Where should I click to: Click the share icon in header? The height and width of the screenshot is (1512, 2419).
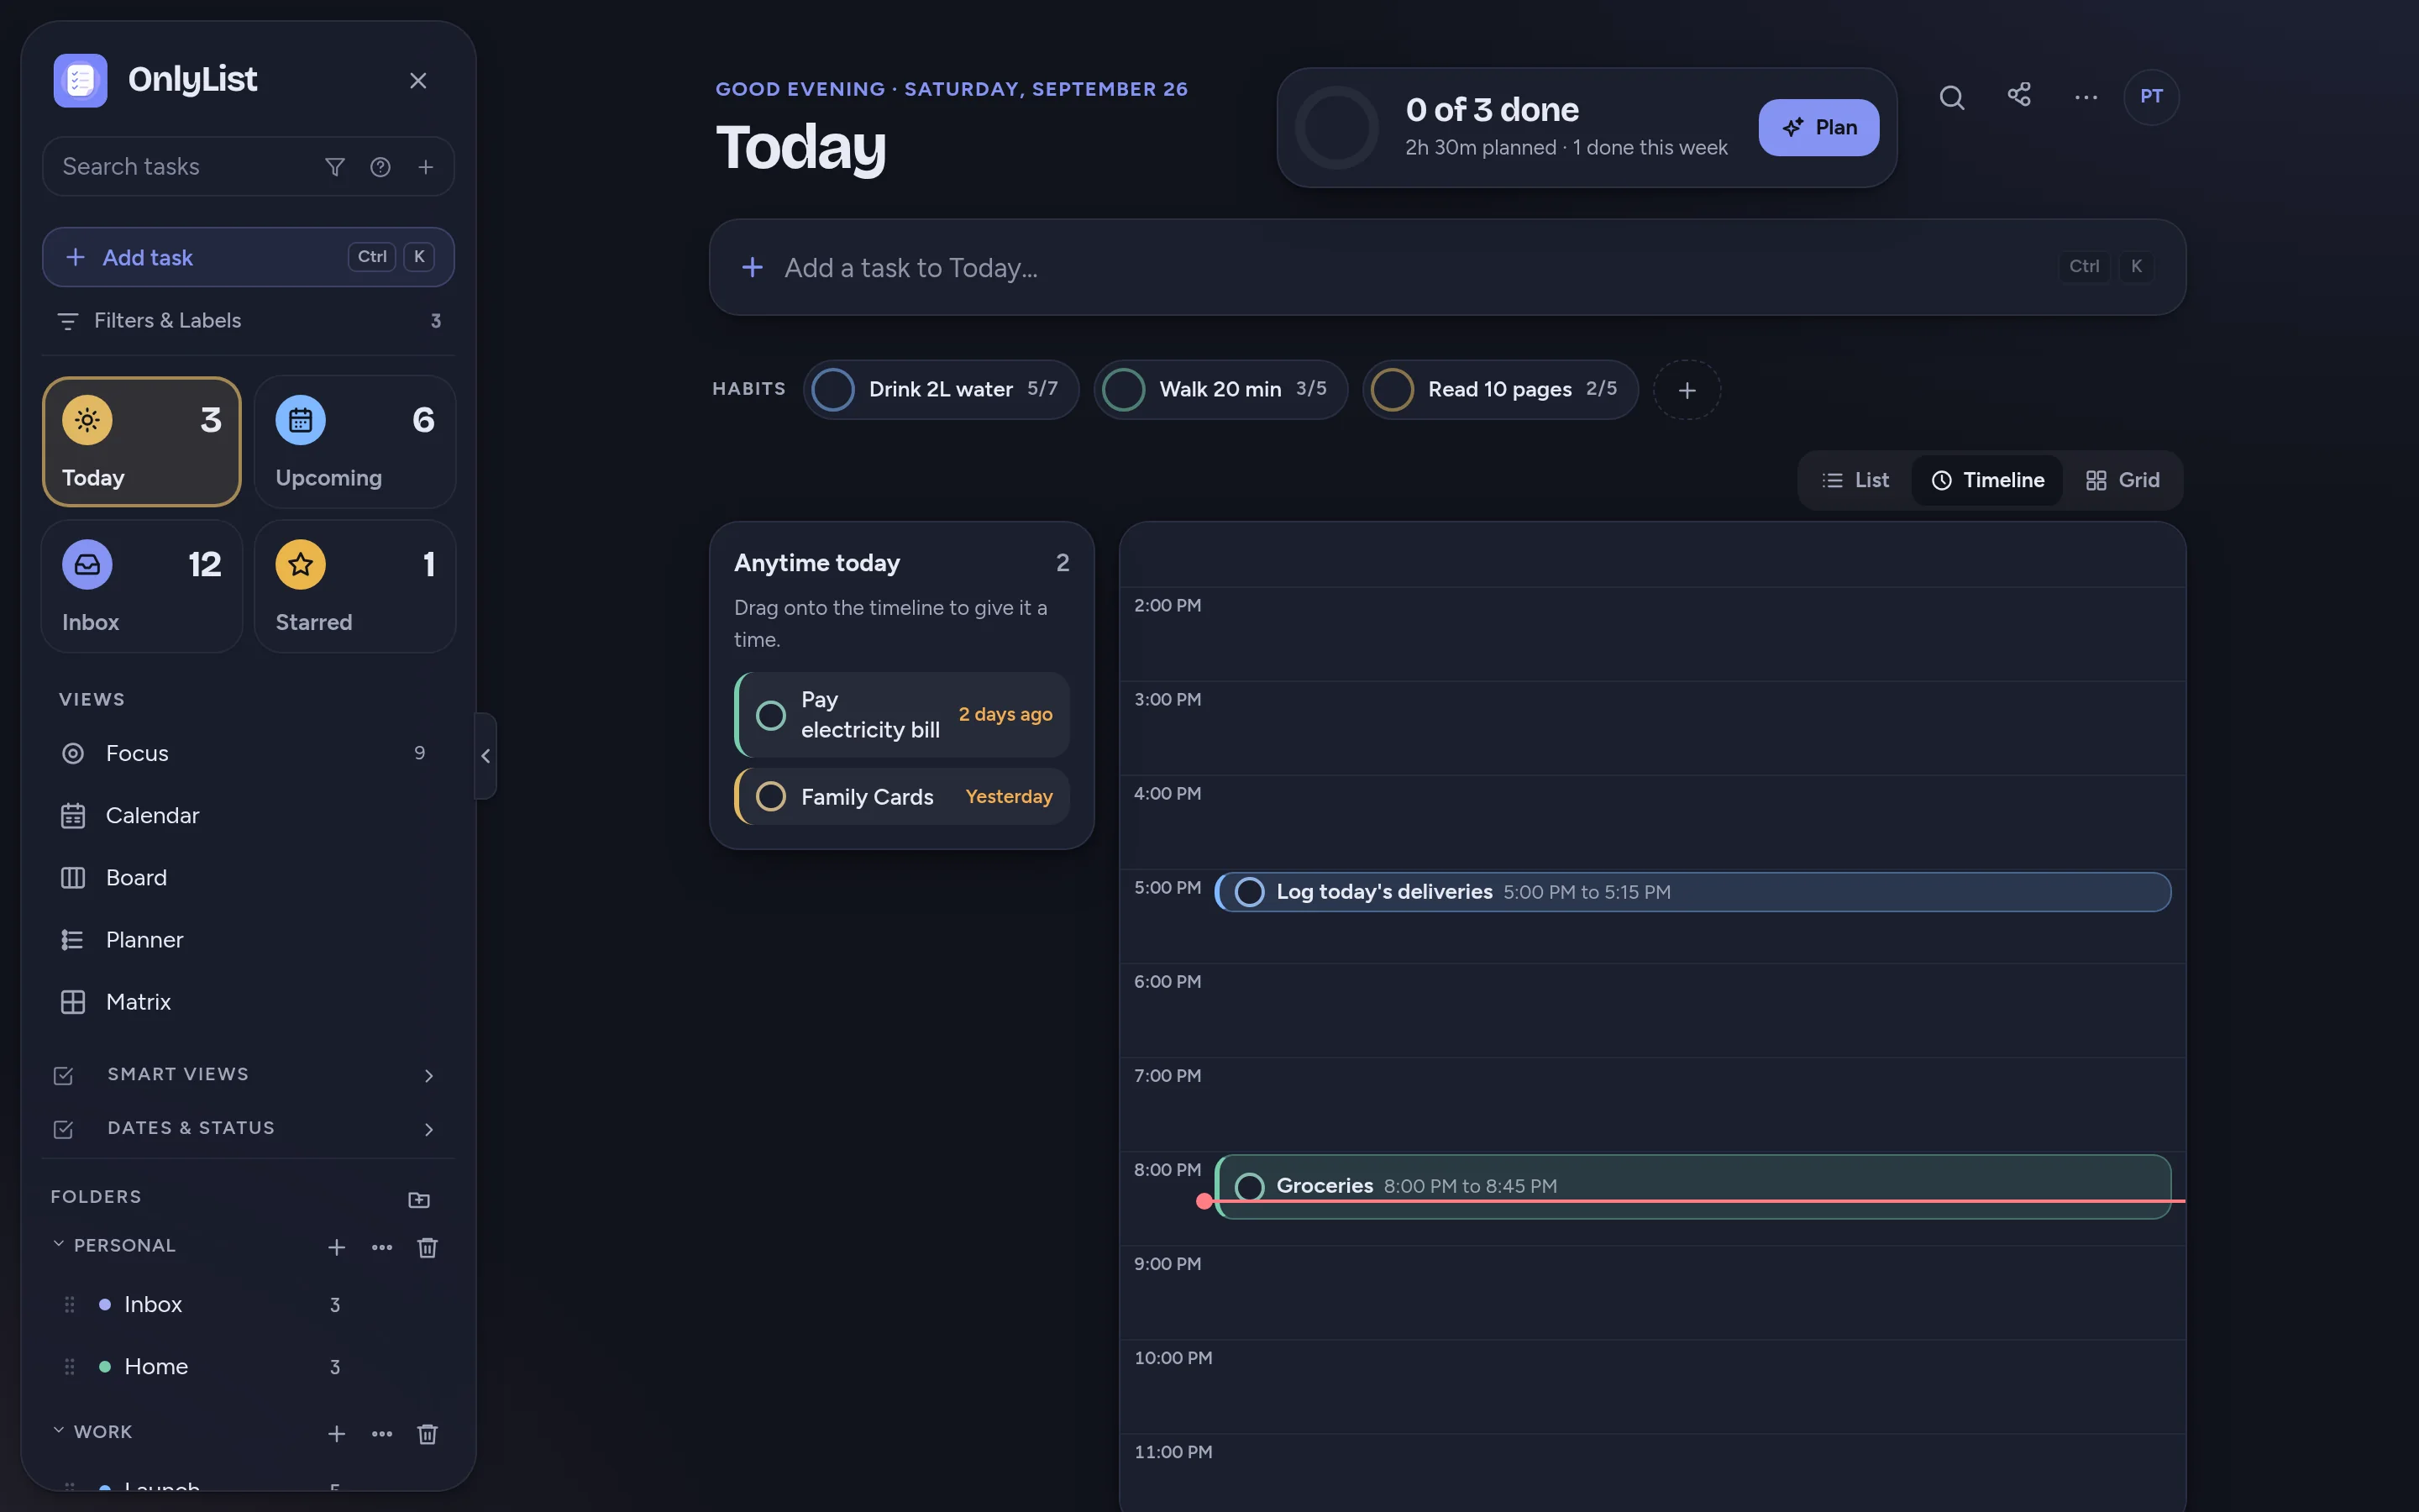click(2018, 95)
